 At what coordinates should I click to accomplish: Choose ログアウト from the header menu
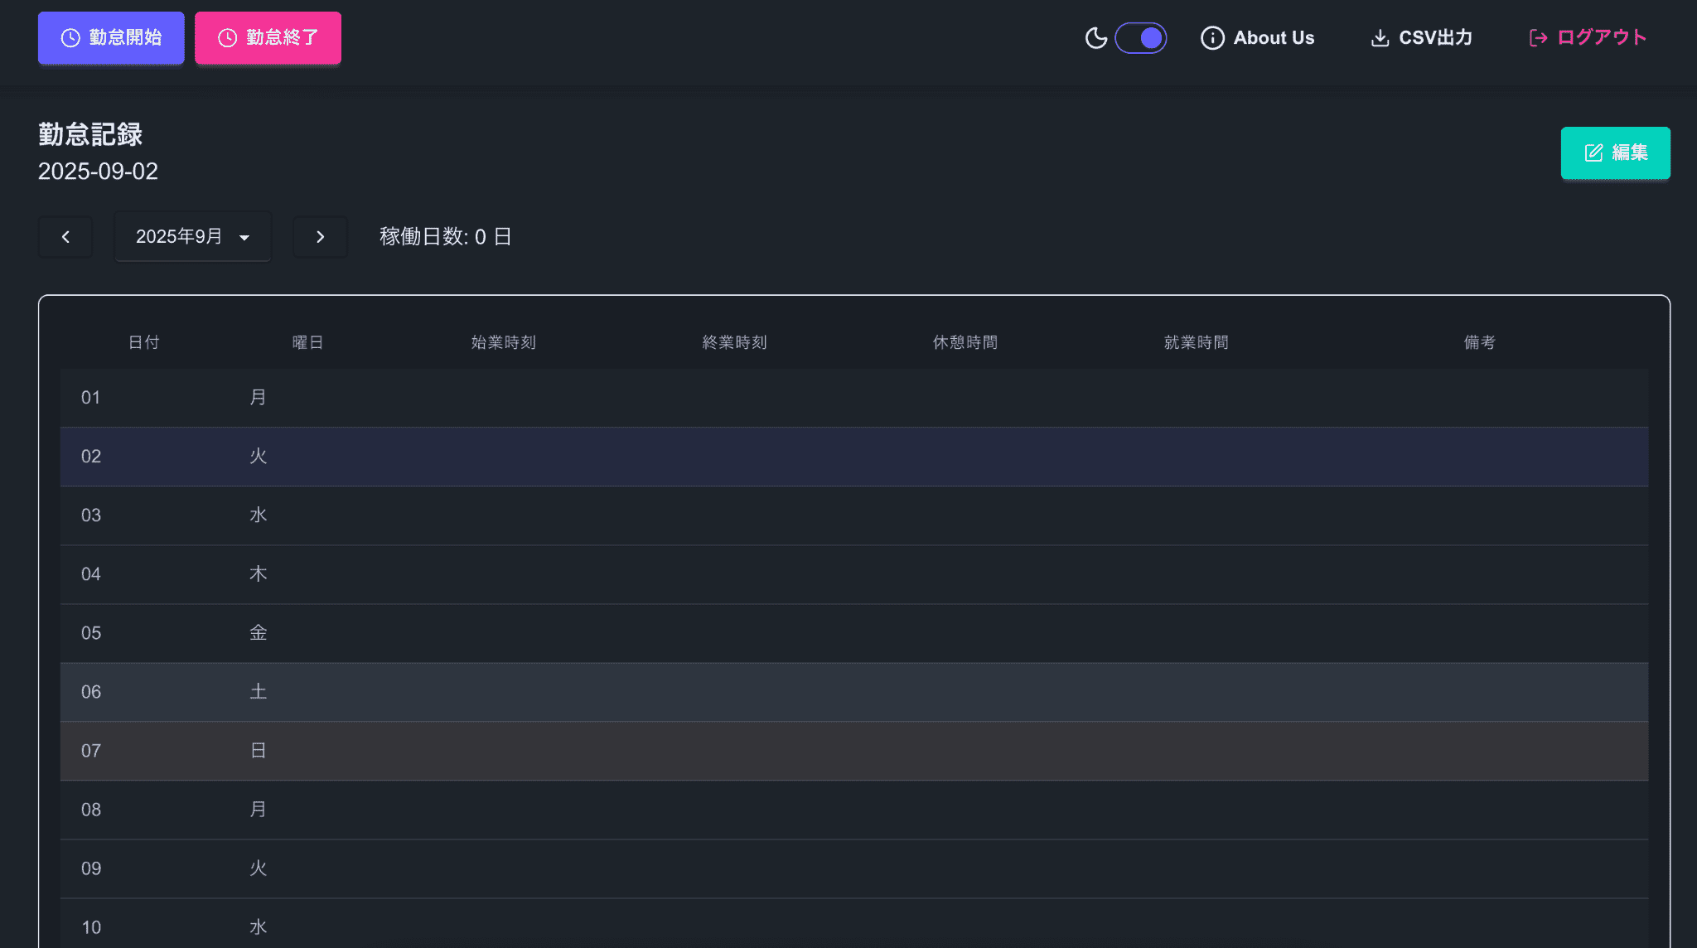[x=1599, y=37]
